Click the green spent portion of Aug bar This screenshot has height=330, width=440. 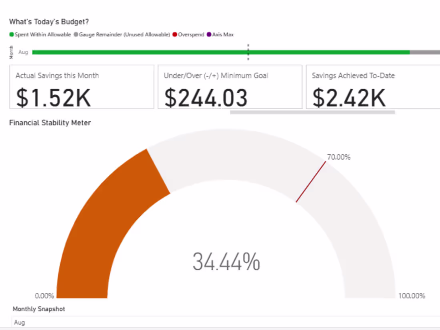click(221, 52)
